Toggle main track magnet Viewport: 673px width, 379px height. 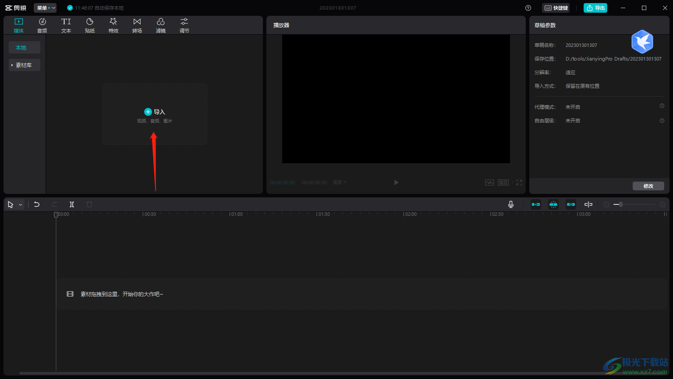[x=536, y=204]
